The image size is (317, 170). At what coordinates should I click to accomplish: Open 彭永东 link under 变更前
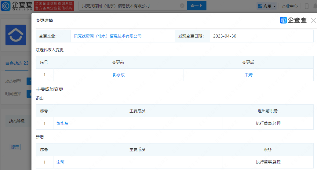(x=118, y=75)
